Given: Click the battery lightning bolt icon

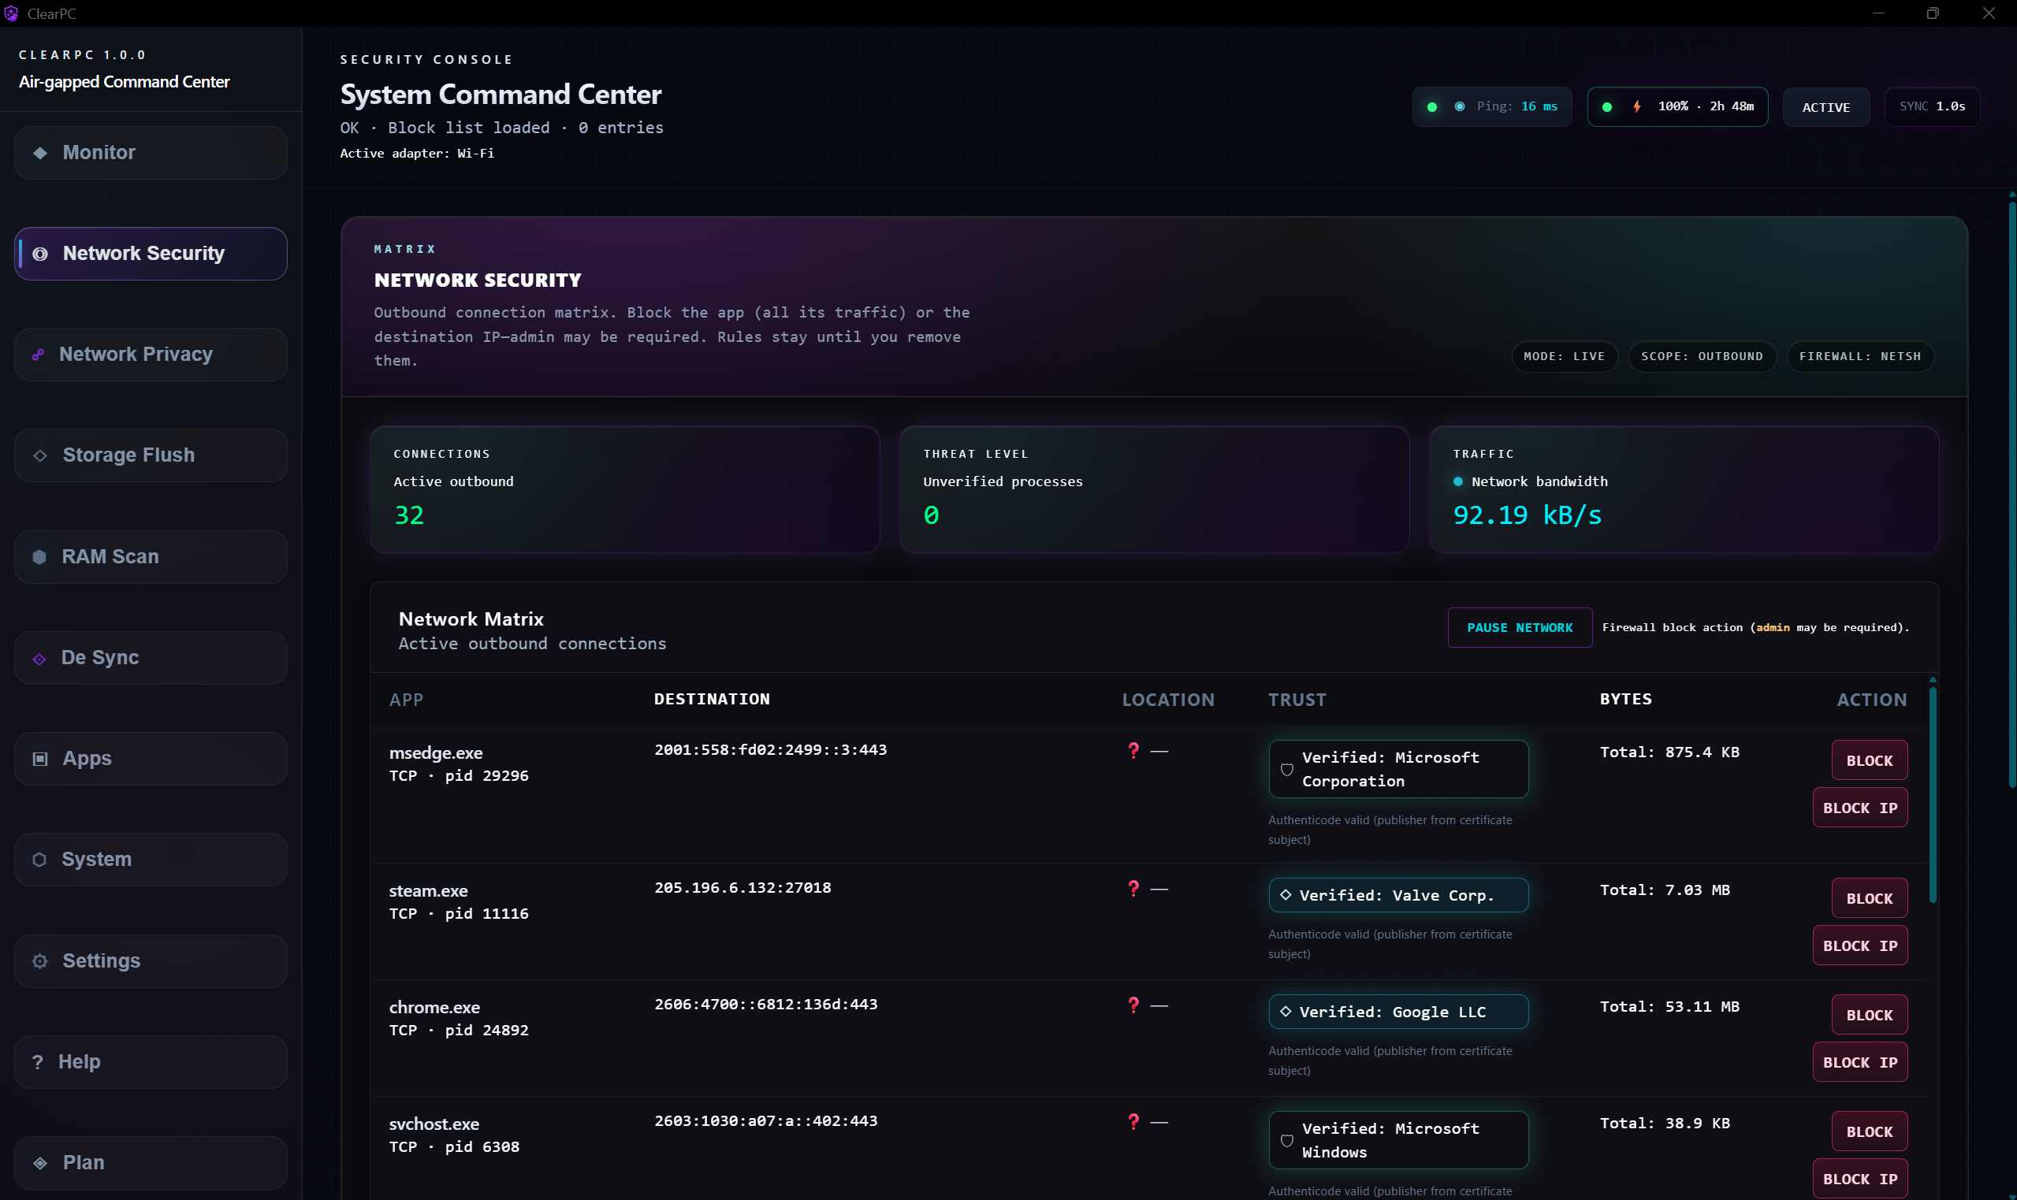Looking at the screenshot, I should click(1636, 106).
